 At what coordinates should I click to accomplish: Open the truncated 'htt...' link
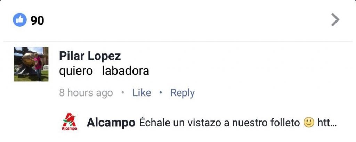[327, 123]
